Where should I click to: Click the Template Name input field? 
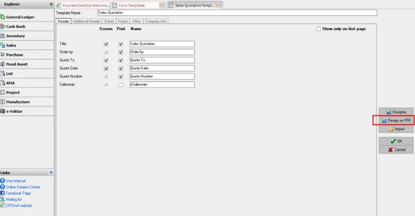(x=236, y=13)
